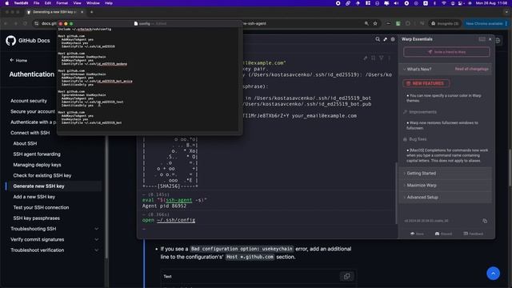Click filter icon on terminal block
Image resolution: width=512 pixels, height=288 pixels.
(x=382, y=58)
